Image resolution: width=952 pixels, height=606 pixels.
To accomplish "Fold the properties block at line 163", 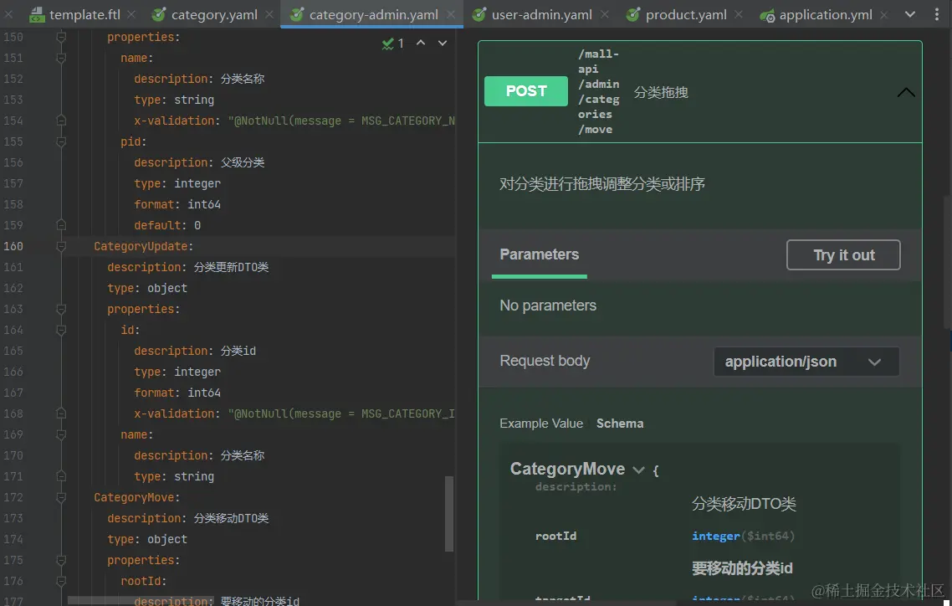I will click(61, 309).
